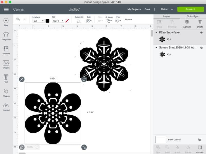Click the no-fill color swatch
Viewport: 206px width, 154px height.
[x=67, y=21]
